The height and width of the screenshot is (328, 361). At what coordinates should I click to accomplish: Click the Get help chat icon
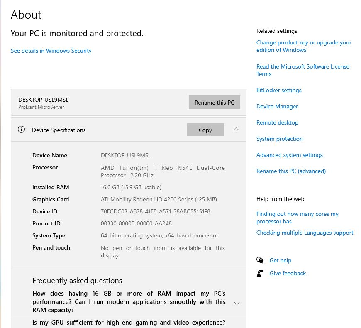tap(260, 260)
